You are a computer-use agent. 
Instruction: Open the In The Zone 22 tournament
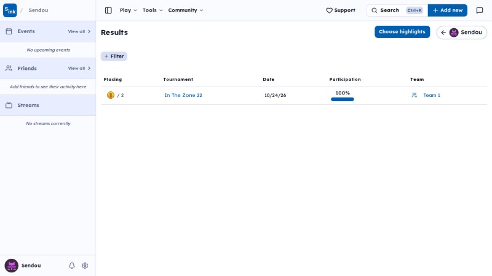click(x=183, y=95)
